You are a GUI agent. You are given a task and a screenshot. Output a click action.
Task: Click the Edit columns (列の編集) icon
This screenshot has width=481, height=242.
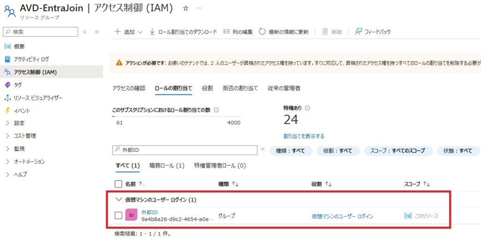226,31
